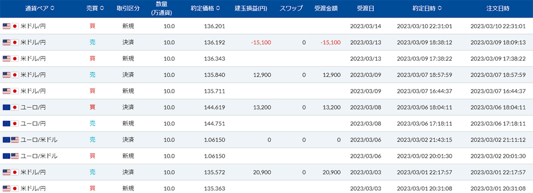The height and width of the screenshot is (193, 533).
Task: Click Japan flag icon in the 144.751 row
Action: coord(14,124)
